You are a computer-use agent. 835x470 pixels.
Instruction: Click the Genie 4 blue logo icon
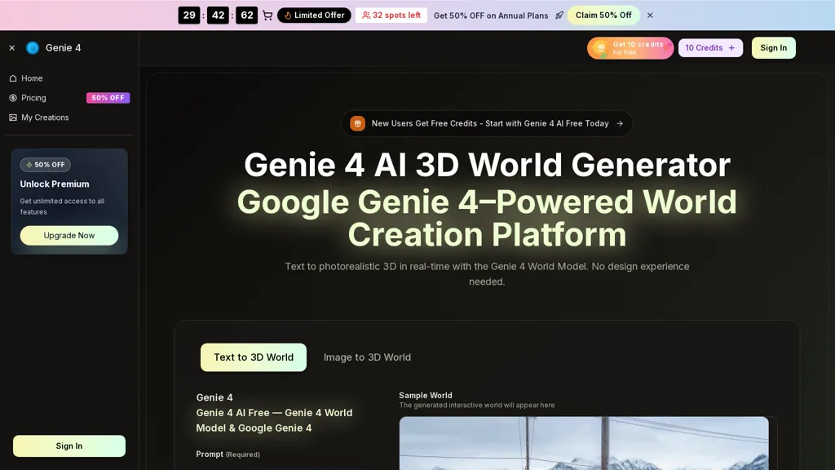click(33, 48)
